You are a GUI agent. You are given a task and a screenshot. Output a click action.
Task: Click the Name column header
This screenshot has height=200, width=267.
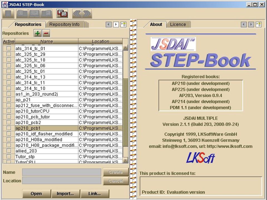point(47,41)
